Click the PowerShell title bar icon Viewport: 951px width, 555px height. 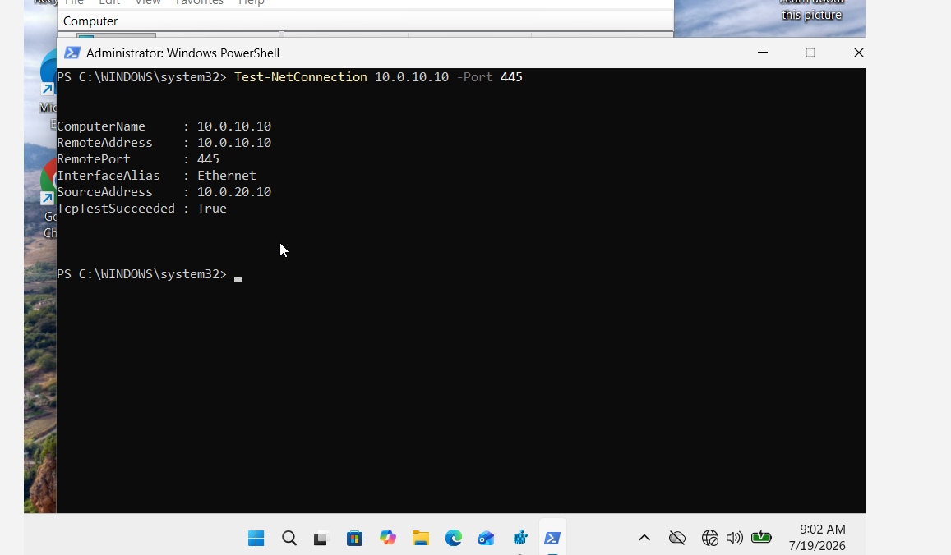(x=72, y=53)
